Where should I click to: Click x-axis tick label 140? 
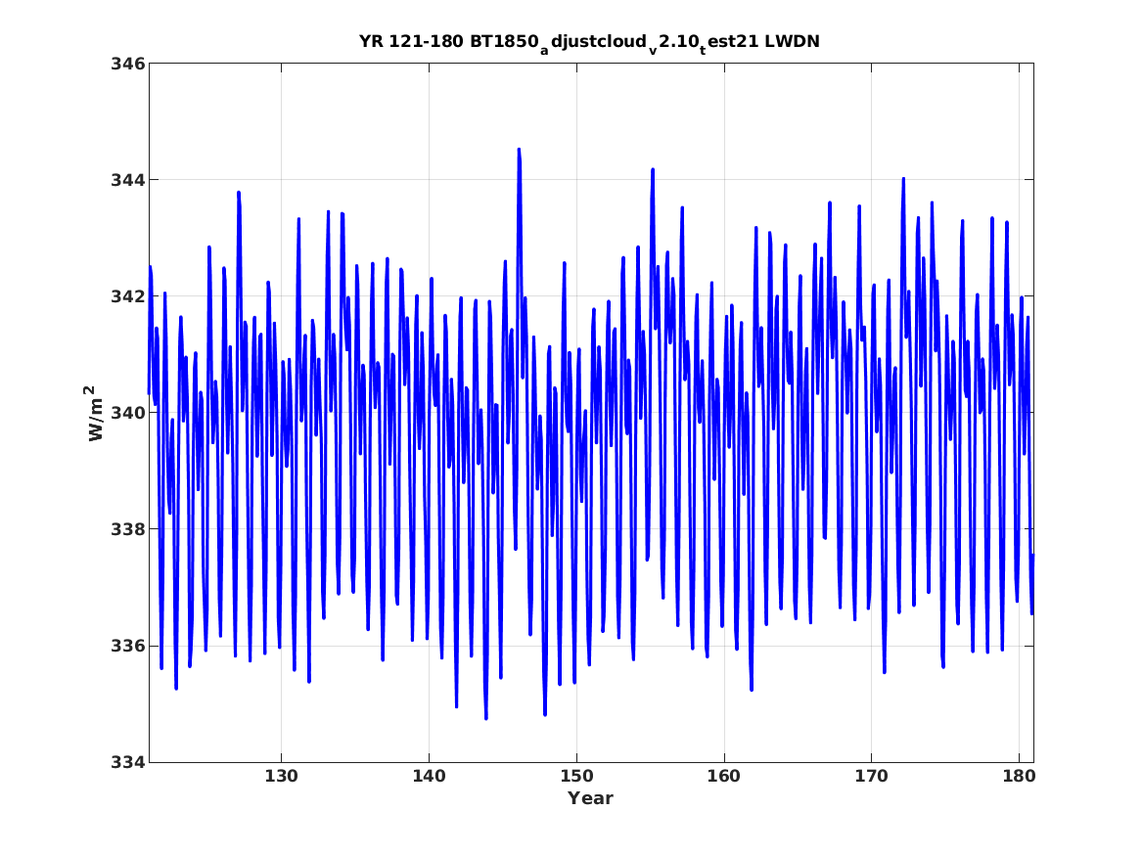click(x=429, y=777)
